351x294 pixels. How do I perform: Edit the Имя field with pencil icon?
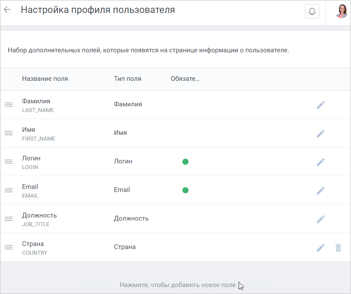coord(321,133)
